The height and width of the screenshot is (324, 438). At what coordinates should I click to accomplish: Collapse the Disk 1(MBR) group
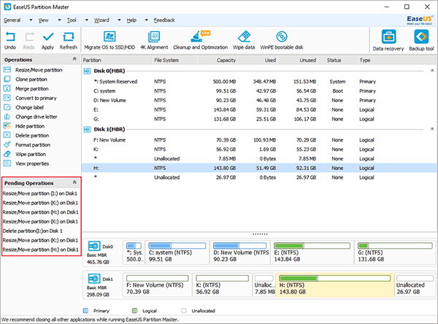point(432,129)
